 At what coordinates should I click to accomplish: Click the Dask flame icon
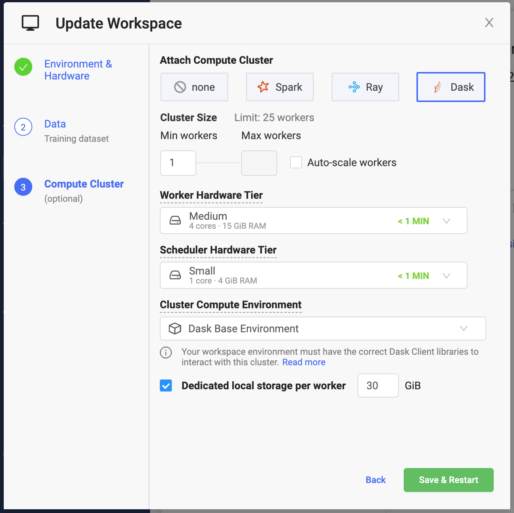(x=437, y=87)
